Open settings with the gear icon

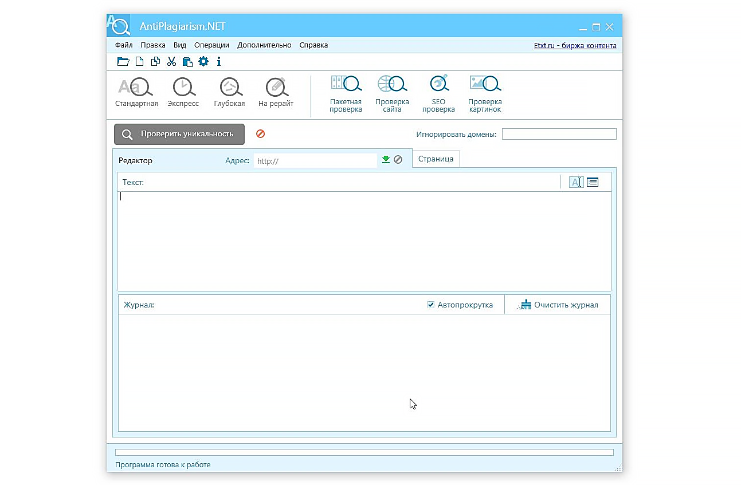[x=203, y=62]
